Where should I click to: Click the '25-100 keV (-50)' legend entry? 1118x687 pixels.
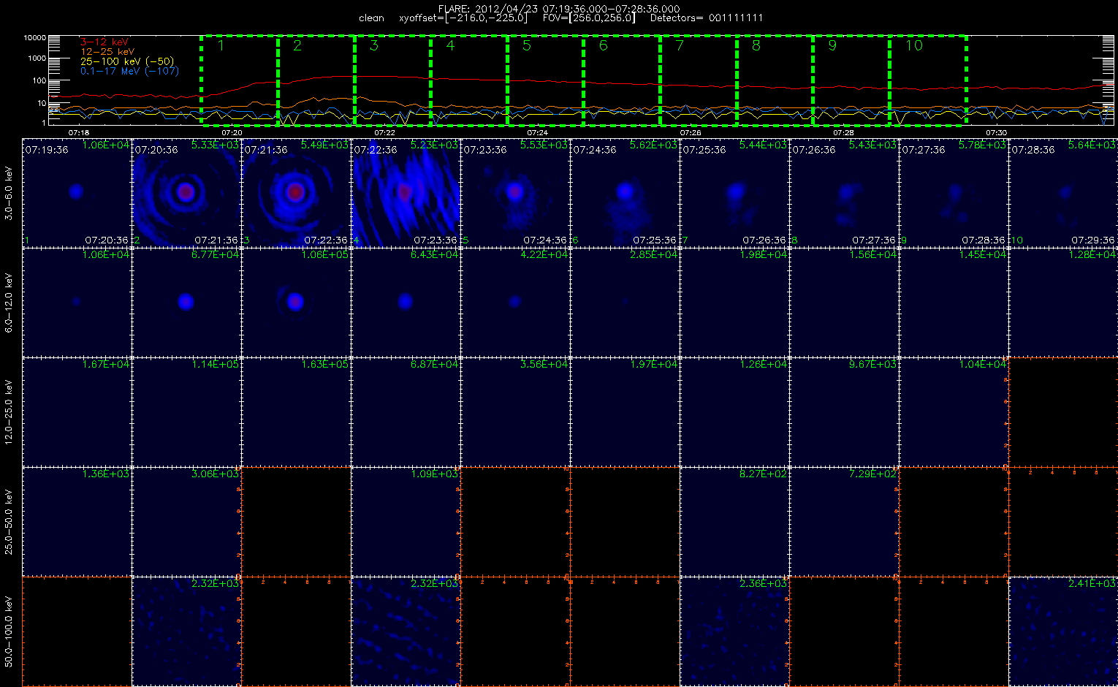126,61
